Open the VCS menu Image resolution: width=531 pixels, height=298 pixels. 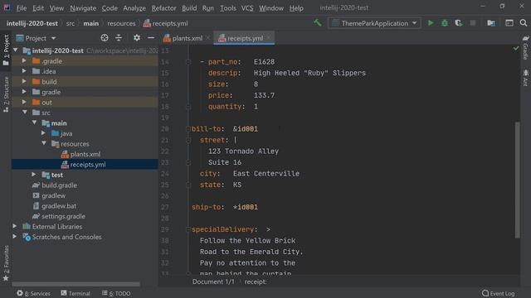coord(247,7)
